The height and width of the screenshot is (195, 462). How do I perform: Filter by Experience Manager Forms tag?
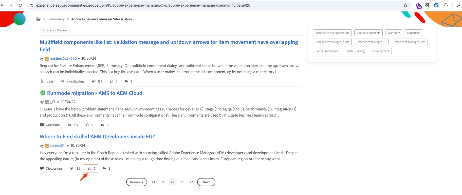[332, 42]
